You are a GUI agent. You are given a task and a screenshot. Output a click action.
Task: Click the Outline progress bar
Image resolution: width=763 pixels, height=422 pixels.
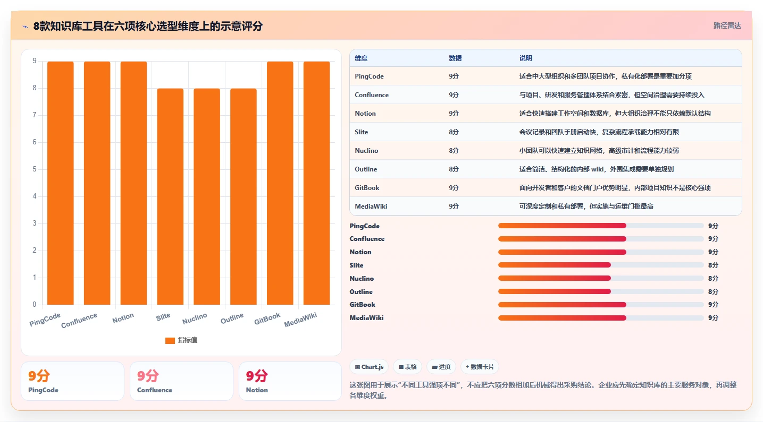[601, 291]
